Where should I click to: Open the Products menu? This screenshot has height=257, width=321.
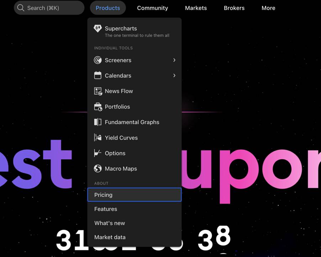tap(108, 8)
